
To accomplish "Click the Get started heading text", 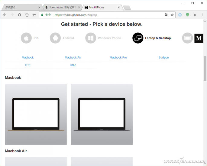I will [102, 24].
